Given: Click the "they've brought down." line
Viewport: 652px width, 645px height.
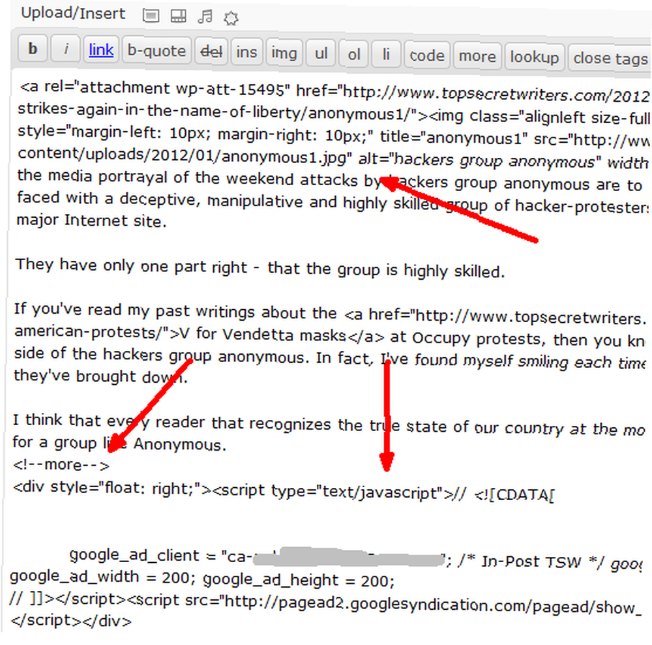Looking at the screenshot, I should [100, 376].
